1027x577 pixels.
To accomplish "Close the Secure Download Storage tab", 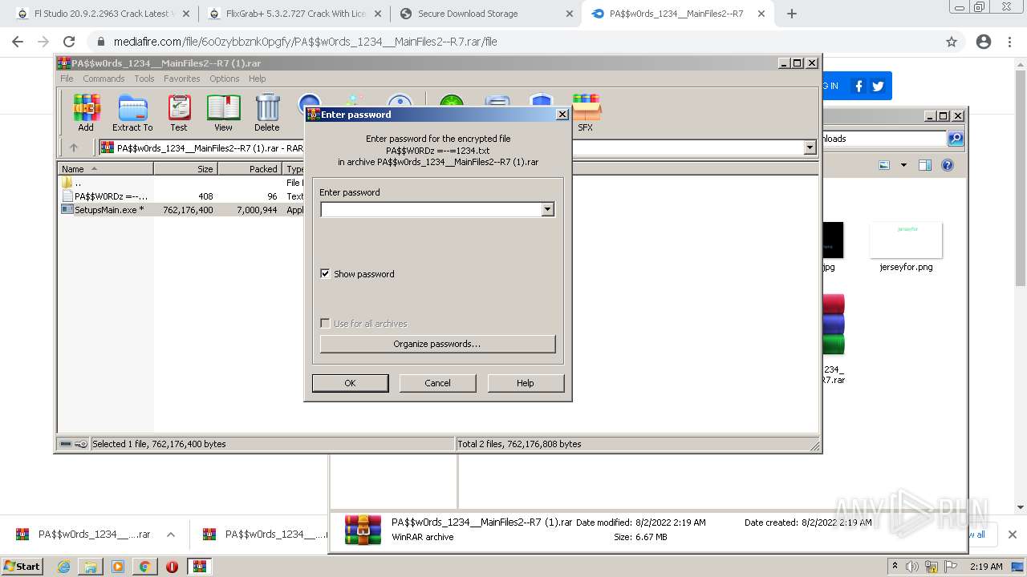I will coord(569,14).
